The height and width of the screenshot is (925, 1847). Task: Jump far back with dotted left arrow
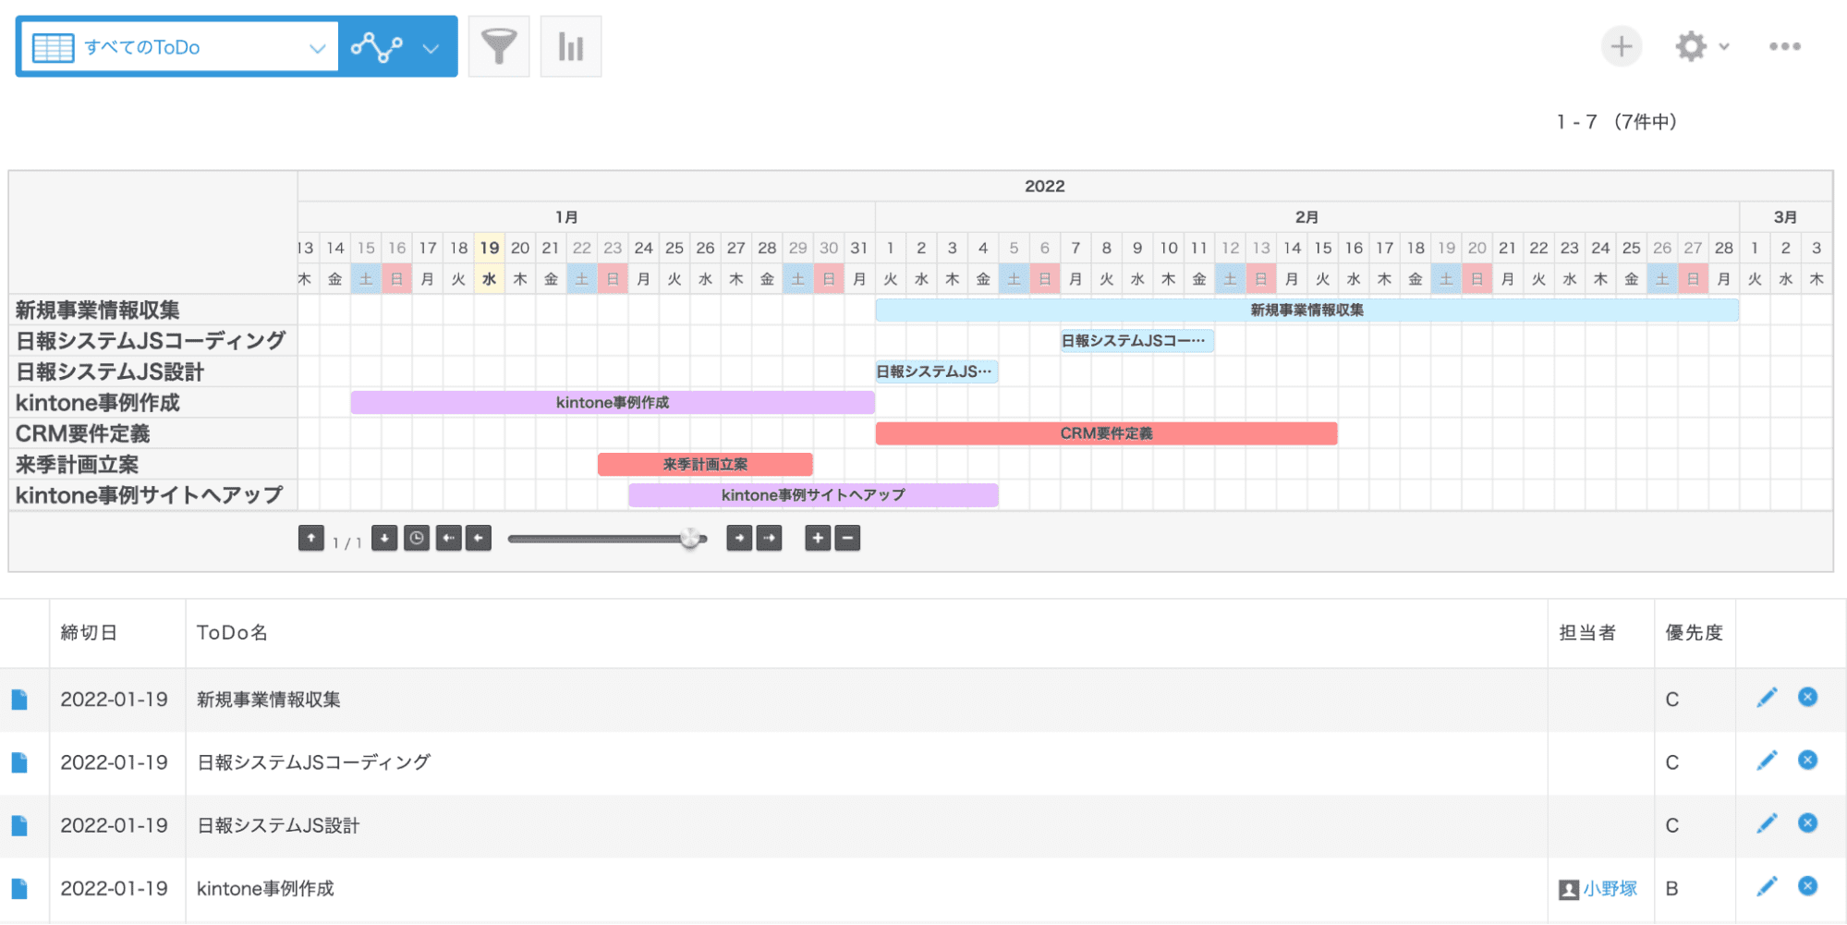(x=448, y=538)
